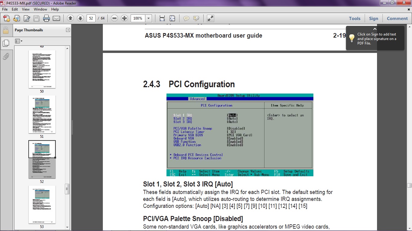
Task: Open the File menu
Action: coord(5,9)
